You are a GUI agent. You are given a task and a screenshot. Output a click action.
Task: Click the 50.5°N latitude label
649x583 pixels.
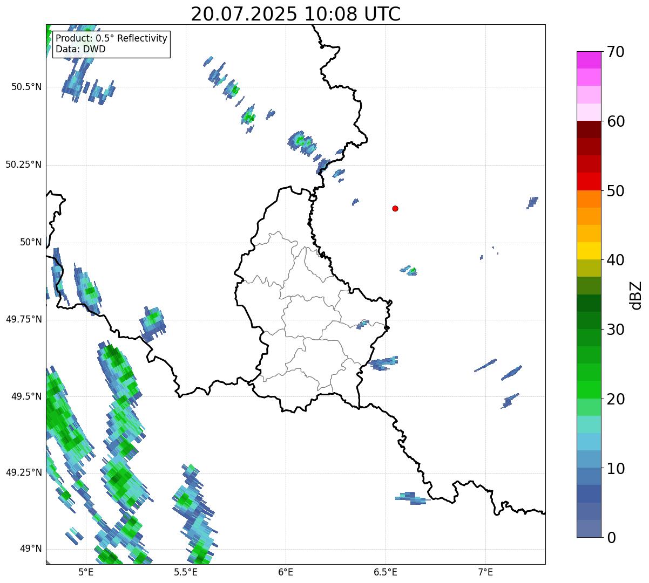pos(26,87)
